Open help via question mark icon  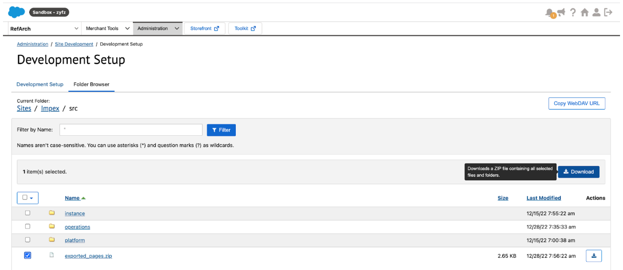coord(573,12)
